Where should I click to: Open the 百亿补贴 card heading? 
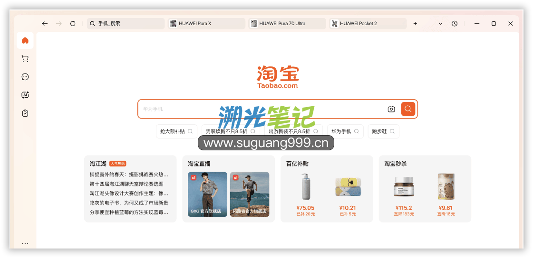(x=298, y=164)
